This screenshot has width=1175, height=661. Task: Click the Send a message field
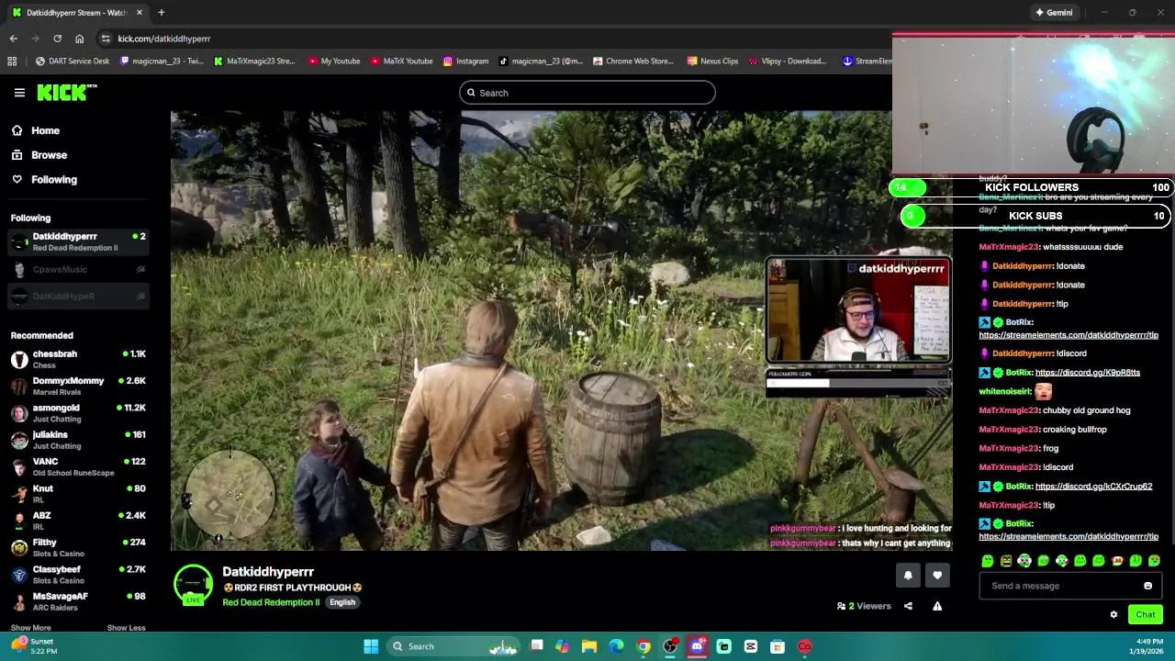click(1060, 586)
